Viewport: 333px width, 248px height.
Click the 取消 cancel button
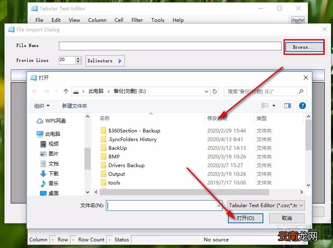[x=287, y=218]
